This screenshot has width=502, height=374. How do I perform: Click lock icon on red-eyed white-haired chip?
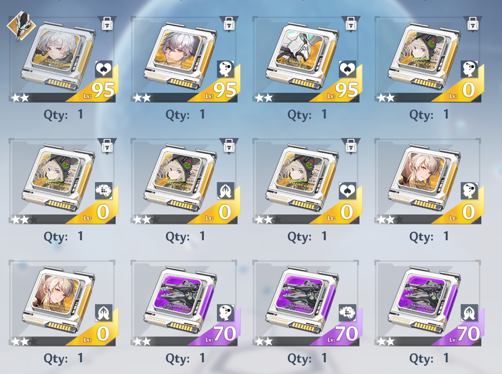(x=107, y=24)
